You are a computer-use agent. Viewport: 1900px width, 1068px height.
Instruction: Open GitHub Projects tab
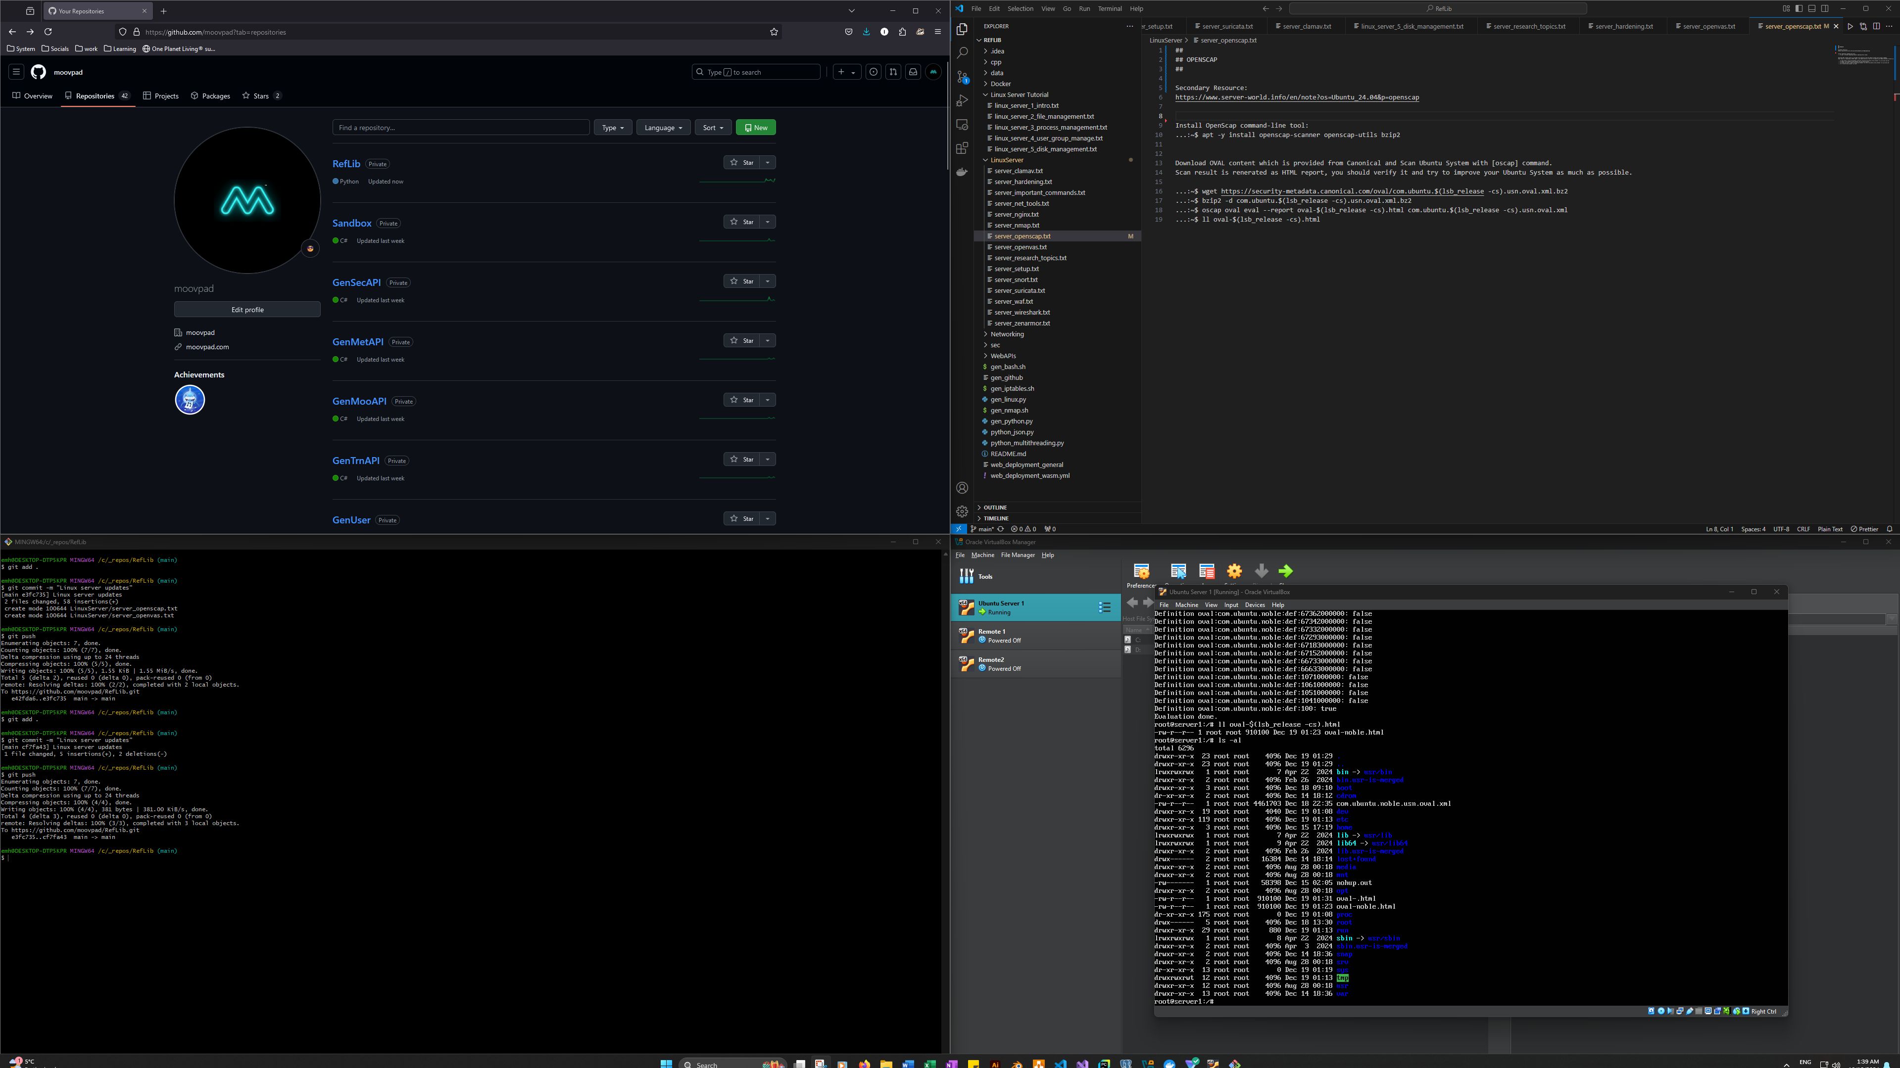(x=161, y=96)
